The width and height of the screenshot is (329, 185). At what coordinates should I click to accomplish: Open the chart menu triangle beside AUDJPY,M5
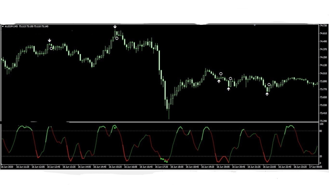tap(3, 26)
